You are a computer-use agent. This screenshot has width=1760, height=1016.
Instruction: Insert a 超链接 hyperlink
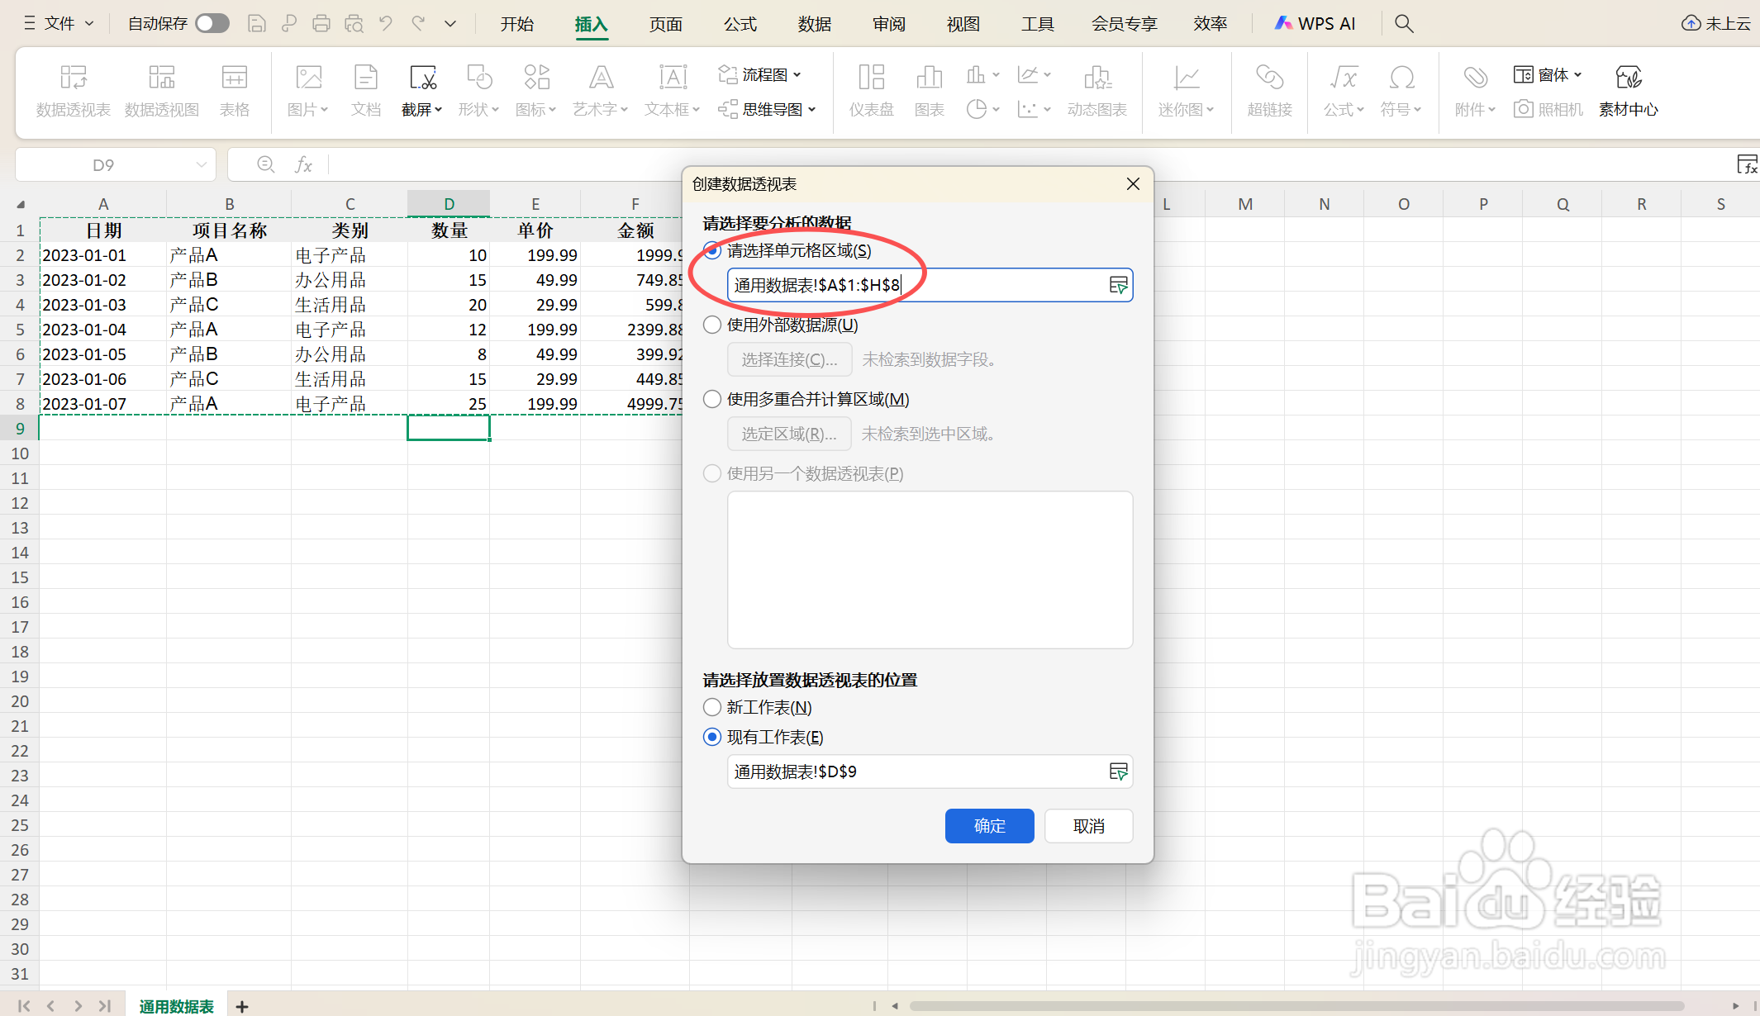click(x=1269, y=89)
